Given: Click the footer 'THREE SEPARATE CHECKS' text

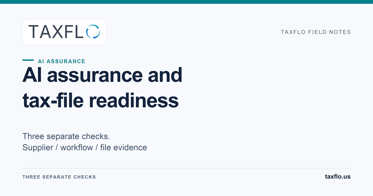Looking at the screenshot, I should tap(59, 177).
